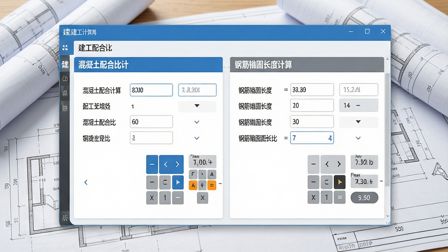
Task: Click the grey equals key in rebar anchorage keypad
Action: point(339,197)
